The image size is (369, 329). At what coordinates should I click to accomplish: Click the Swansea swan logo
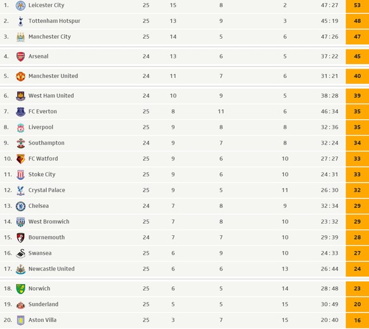pyautogui.click(x=20, y=254)
